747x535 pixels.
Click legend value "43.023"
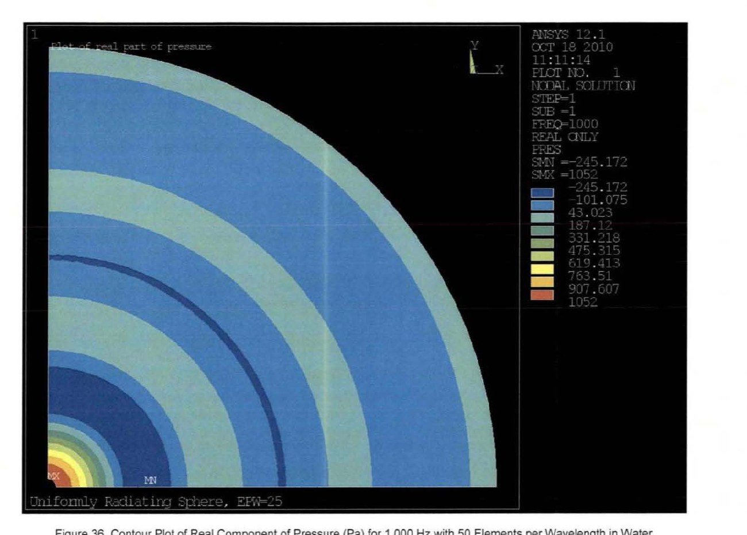tap(590, 213)
